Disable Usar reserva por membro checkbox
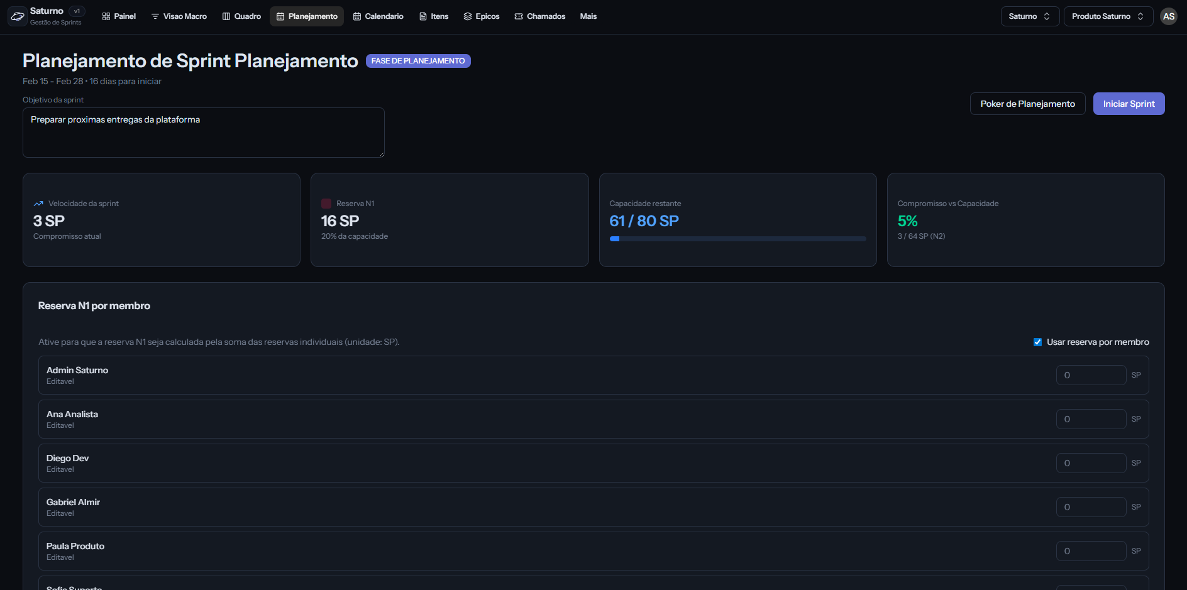The height and width of the screenshot is (590, 1187). 1037,342
